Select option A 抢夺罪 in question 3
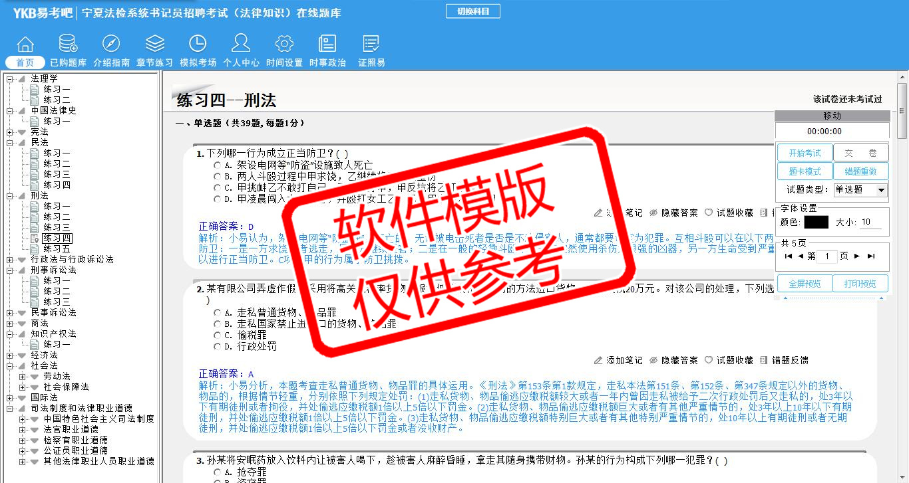Screen dimensions: 909x483 [217, 472]
